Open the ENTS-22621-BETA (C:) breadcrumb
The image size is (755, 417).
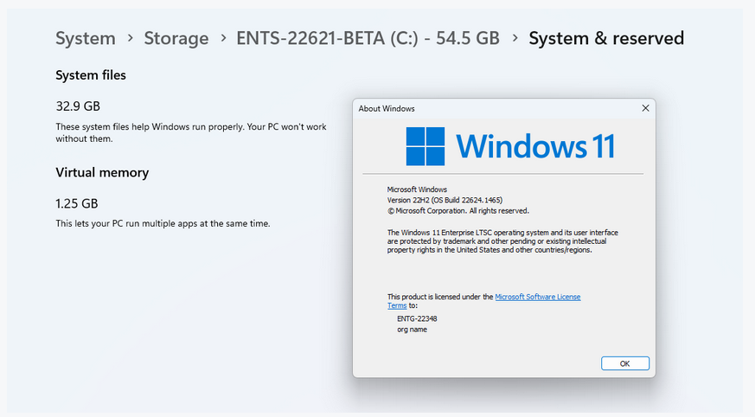click(368, 38)
